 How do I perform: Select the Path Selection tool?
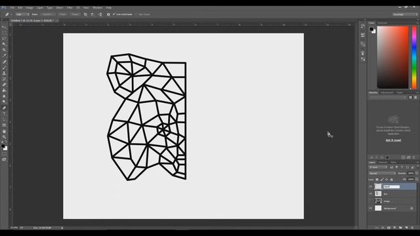tap(4, 119)
